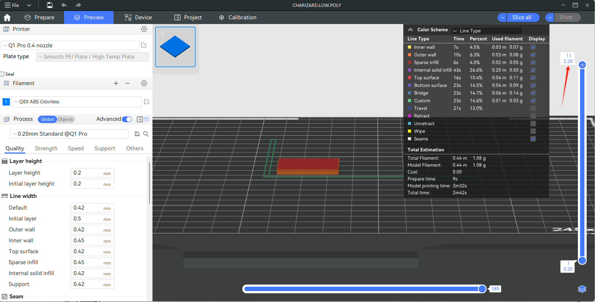Image resolution: width=595 pixels, height=302 pixels.
Task: Enable the Seal checkbox
Action: (3, 74)
